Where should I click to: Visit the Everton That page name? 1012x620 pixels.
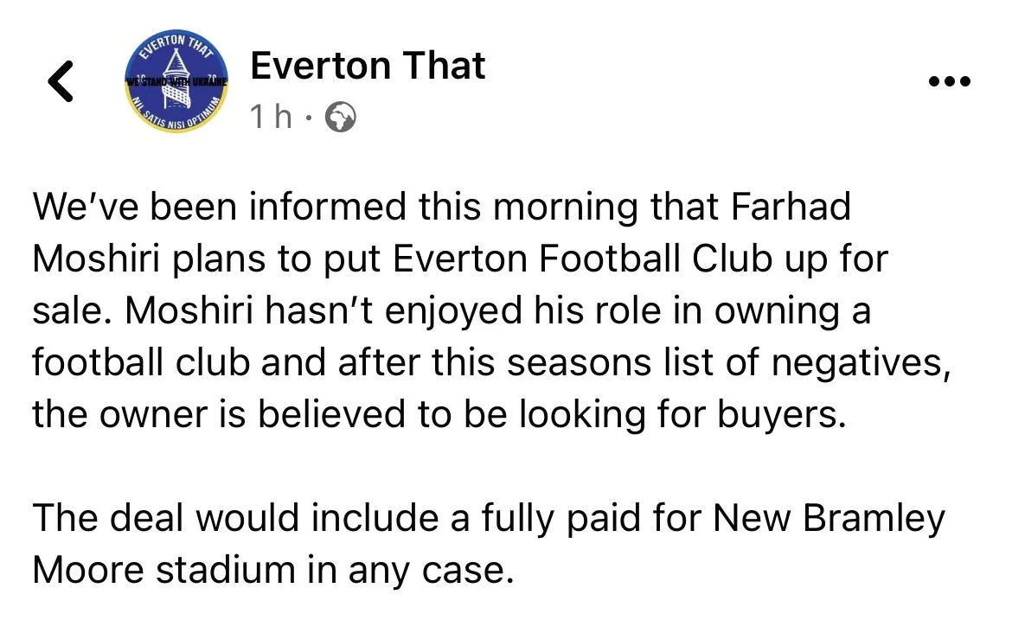point(368,67)
